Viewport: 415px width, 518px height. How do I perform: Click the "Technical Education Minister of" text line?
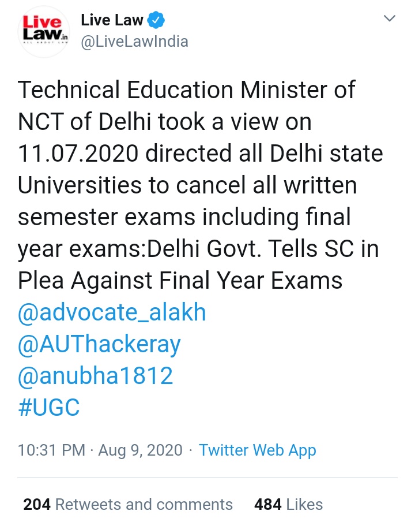(x=187, y=91)
